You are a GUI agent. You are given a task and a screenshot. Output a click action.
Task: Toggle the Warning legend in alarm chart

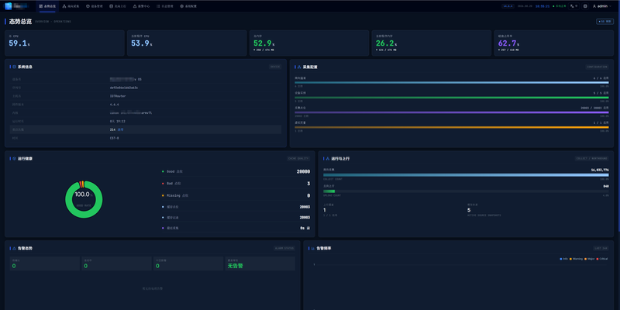[x=576, y=259]
